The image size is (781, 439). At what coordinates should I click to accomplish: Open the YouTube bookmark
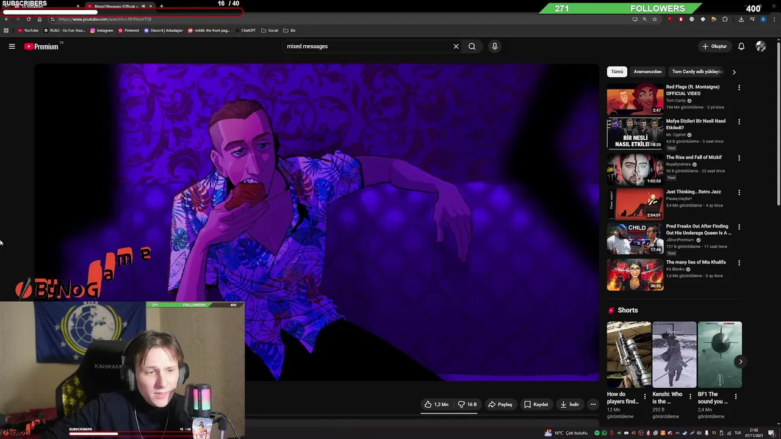[28, 30]
